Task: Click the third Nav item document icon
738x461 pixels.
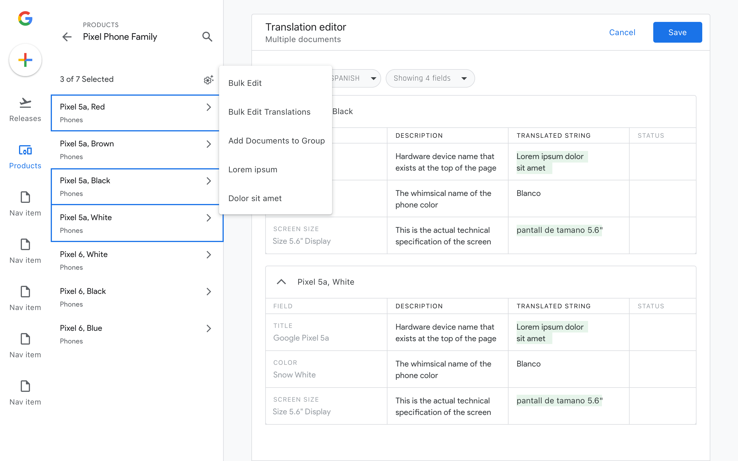Action: click(x=25, y=292)
